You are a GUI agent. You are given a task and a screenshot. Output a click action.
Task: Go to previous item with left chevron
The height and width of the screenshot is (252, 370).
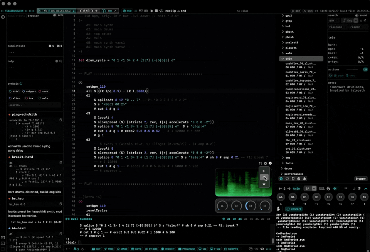point(81,11)
